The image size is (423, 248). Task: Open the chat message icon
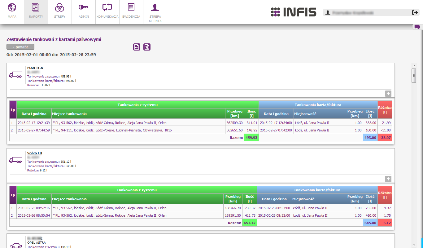point(417,27)
